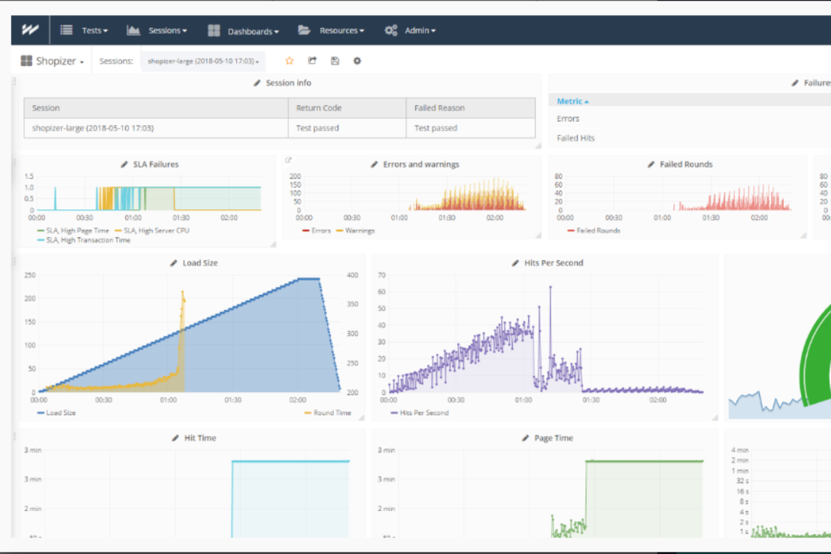This screenshot has height=554, width=831.
Task: Click the save dashboard floppy icon
Action: [x=335, y=61]
